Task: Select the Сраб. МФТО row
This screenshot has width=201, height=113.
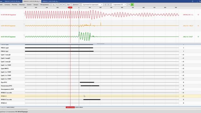Action: 100,68
